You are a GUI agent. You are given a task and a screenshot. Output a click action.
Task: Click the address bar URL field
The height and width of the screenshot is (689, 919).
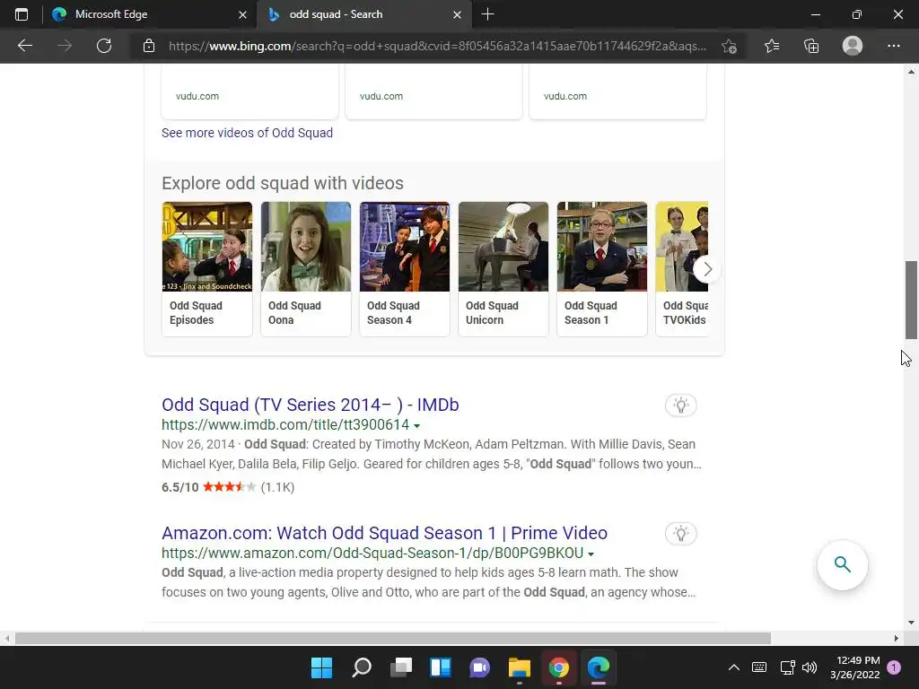(437, 46)
